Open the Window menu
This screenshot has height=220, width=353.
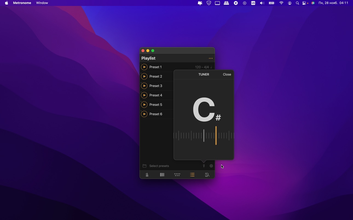pyautogui.click(x=42, y=3)
